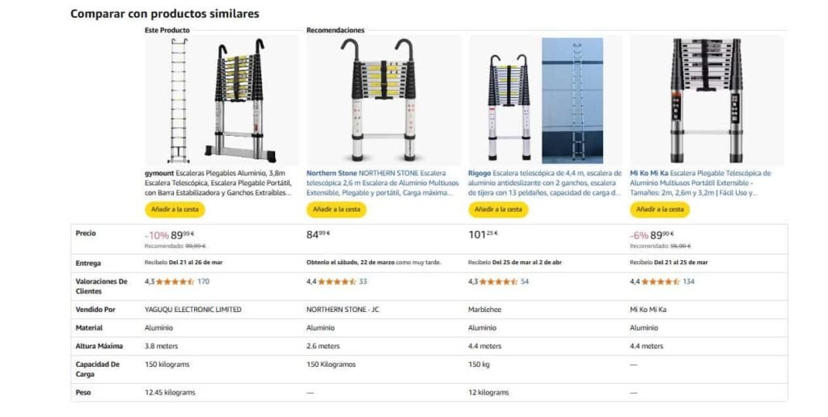Click the gymount product description text
828x417 pixels.
pyautogui.click(x=220, y=183)
